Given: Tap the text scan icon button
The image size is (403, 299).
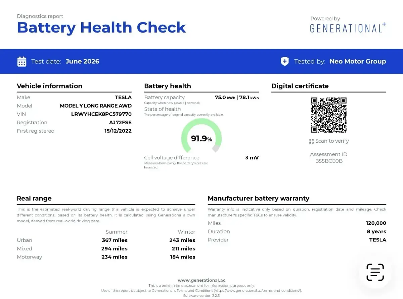Looking at the screenshot, I should (375, 272).
